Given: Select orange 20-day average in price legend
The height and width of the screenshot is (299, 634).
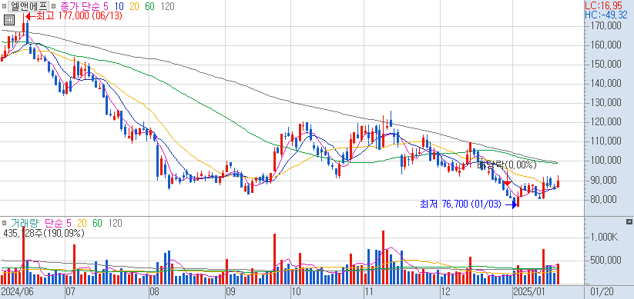Looking at the screenshot, I should pyautogui.click(x=134, y=6).
